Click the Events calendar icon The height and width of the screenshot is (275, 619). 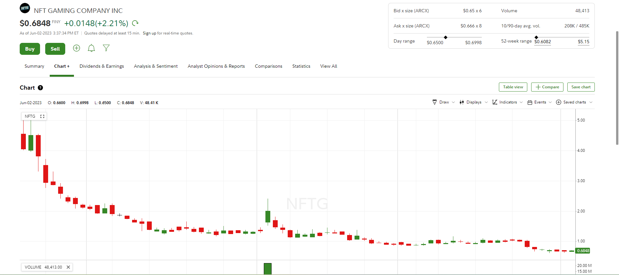[x=530, y=103]
